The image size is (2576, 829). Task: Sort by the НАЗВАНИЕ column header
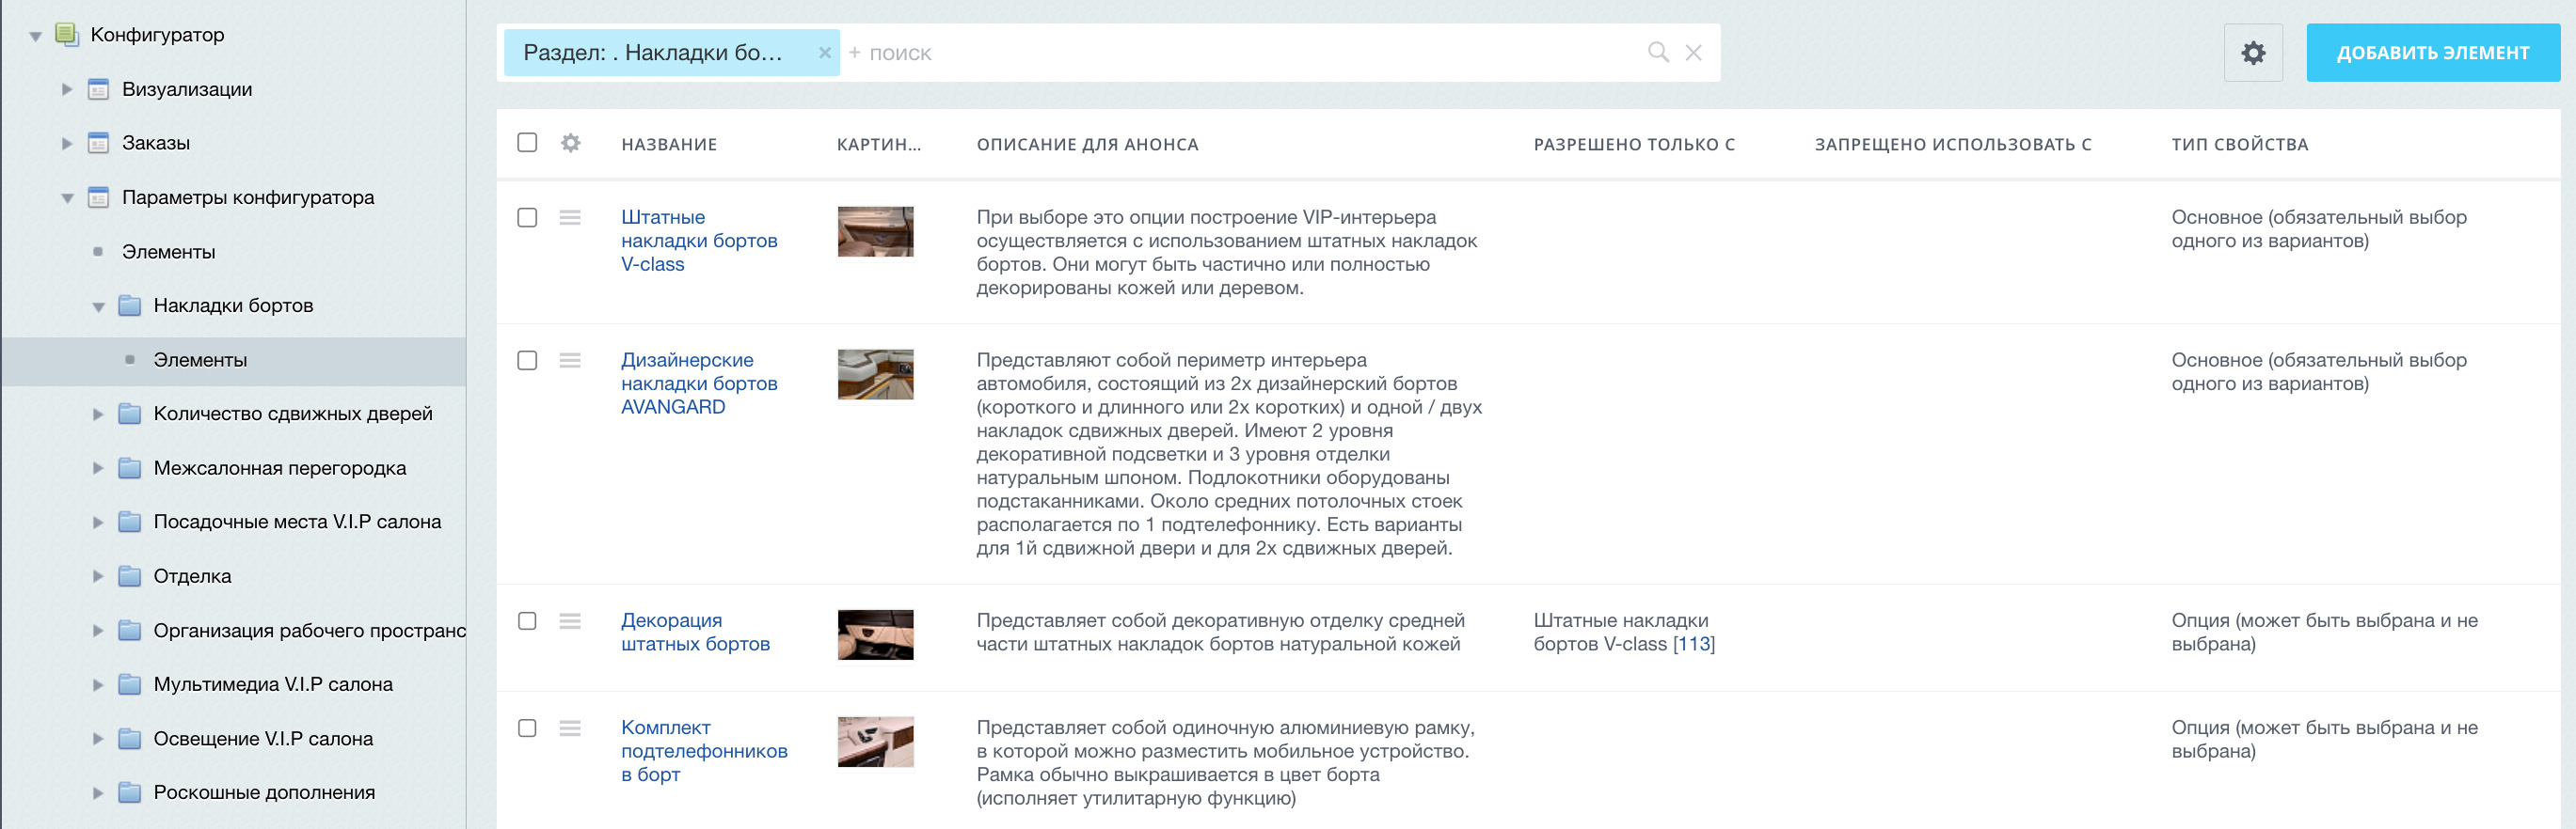point(669,144)
